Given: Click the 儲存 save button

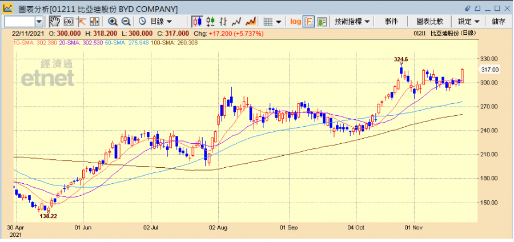Looking at the screenshot, I should pyautogui.click(x=498, y=21).
